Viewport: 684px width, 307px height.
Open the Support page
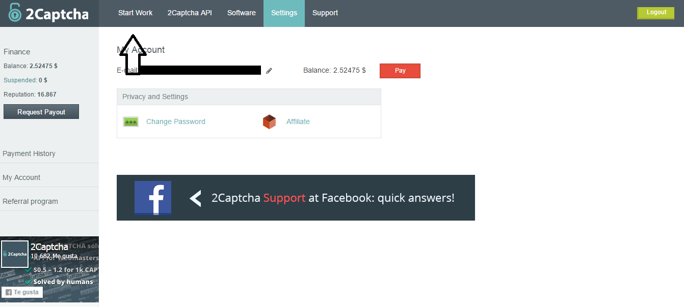(x=325, y=13)
